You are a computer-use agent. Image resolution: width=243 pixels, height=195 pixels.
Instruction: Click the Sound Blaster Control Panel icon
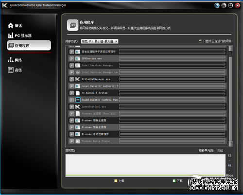coord(78,100)
